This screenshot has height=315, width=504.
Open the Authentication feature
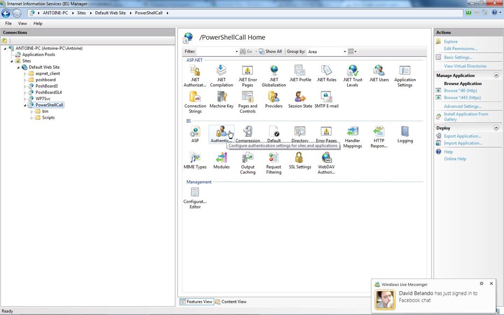221,134
